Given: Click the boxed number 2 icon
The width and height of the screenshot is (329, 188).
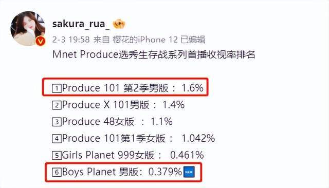Looking at the screenshot, I should point(57,105).
